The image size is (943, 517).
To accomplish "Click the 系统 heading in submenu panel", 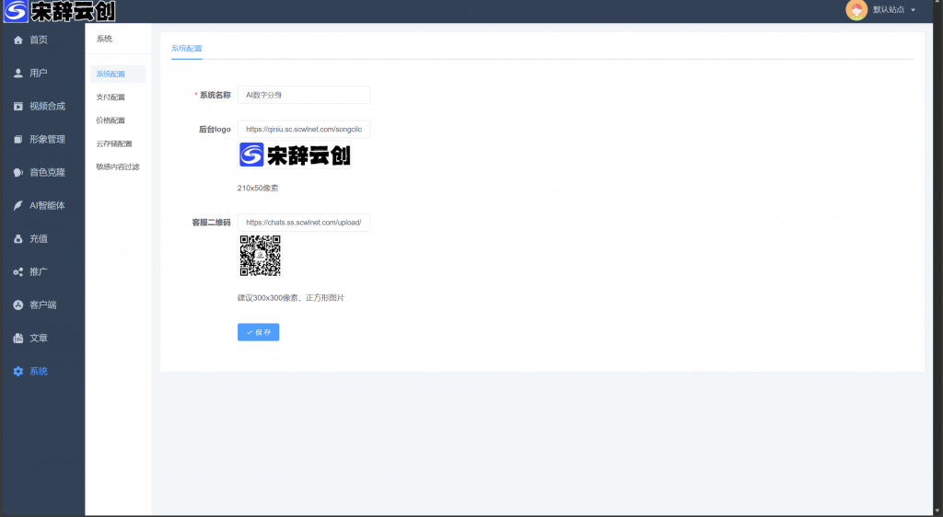I will click(x=104, y=39).
